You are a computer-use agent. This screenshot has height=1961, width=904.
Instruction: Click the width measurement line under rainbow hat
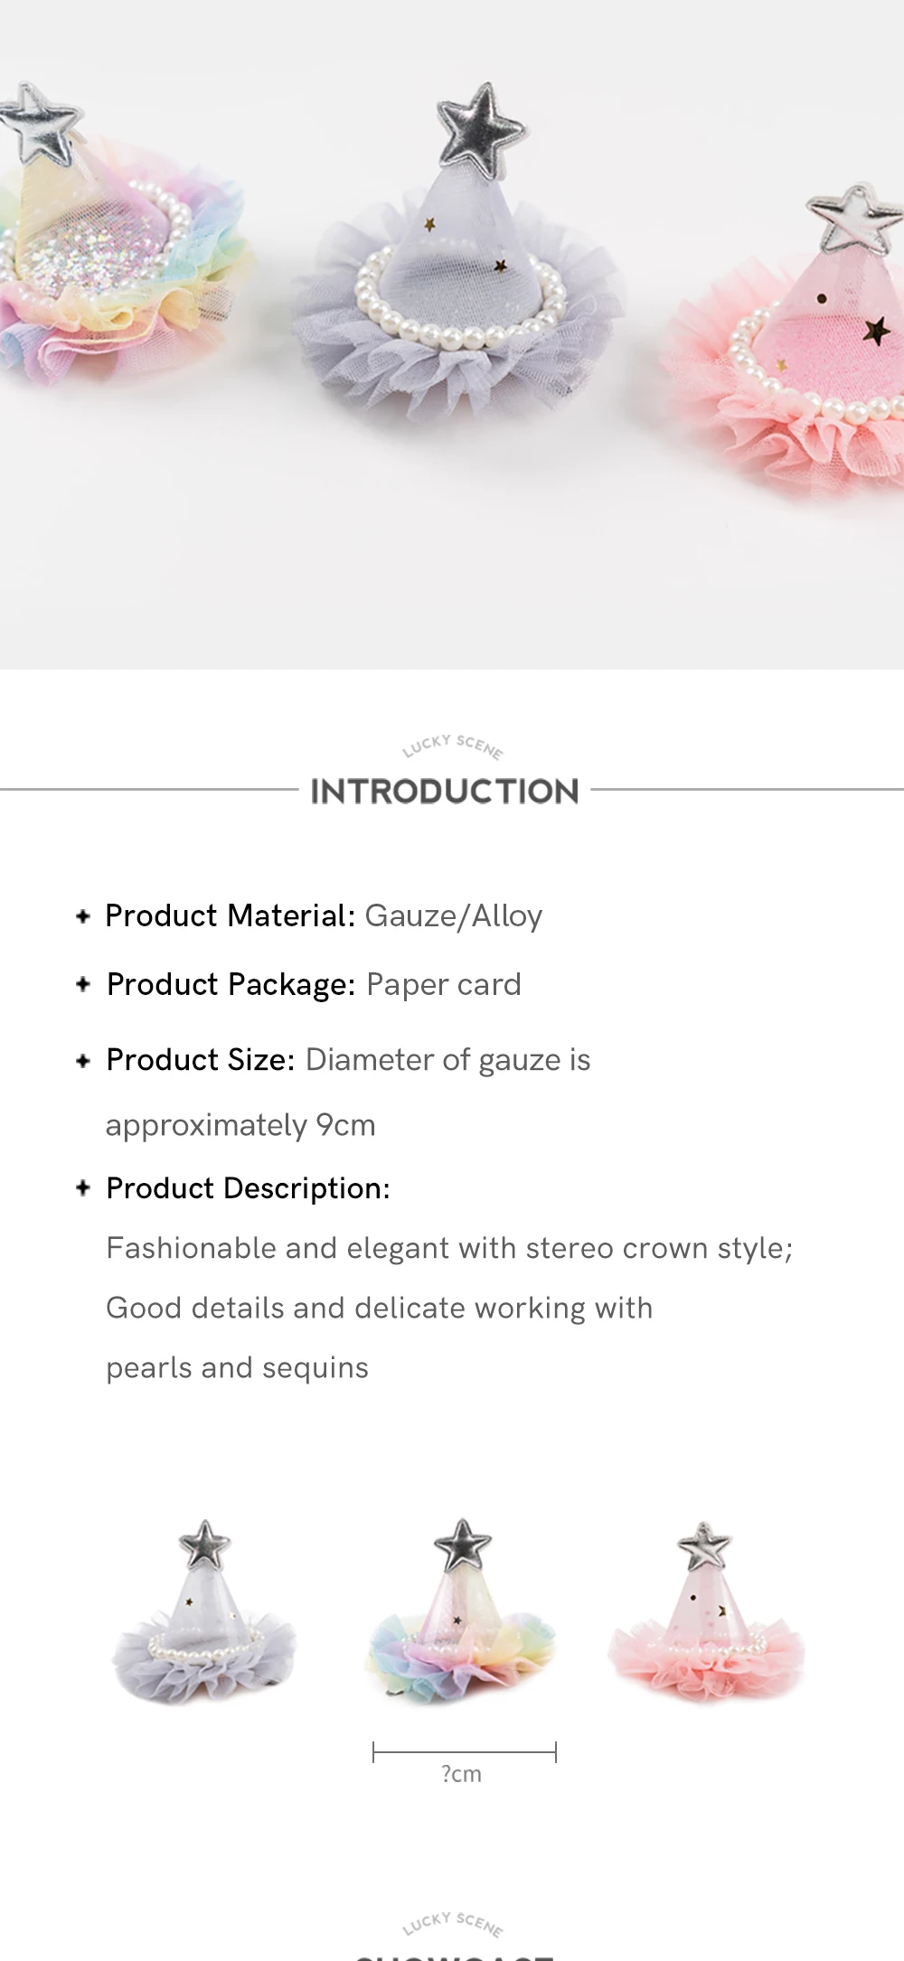tap(465, 1752)
